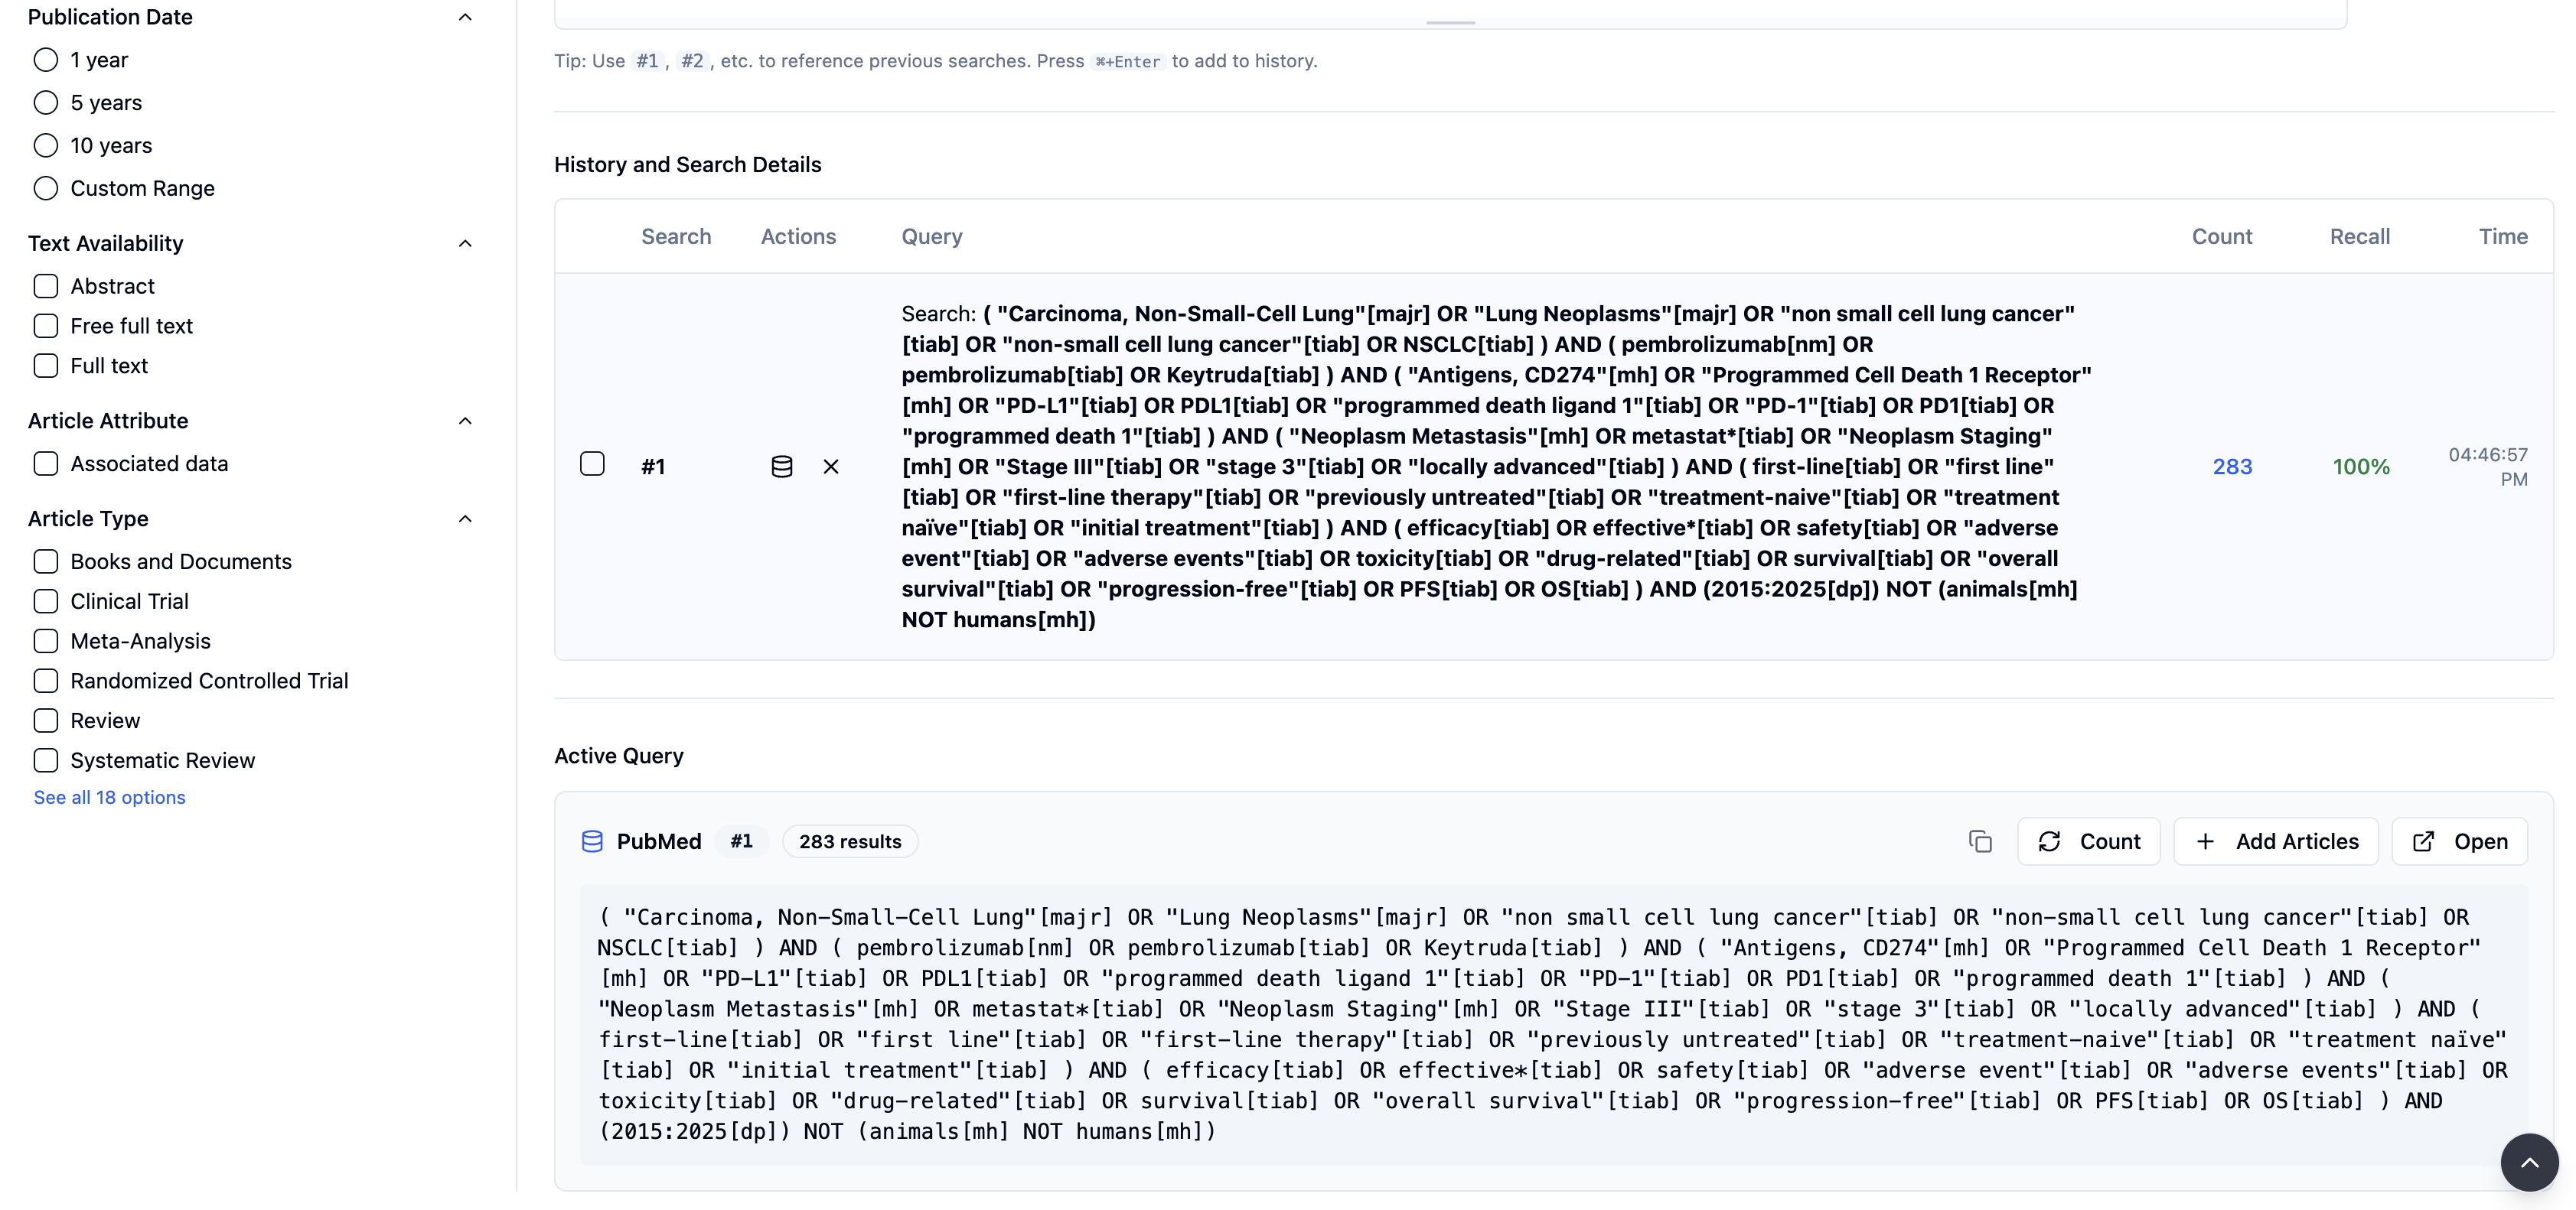
Task: Click the 283 count link for search #1
Action: pos(2231,467)
